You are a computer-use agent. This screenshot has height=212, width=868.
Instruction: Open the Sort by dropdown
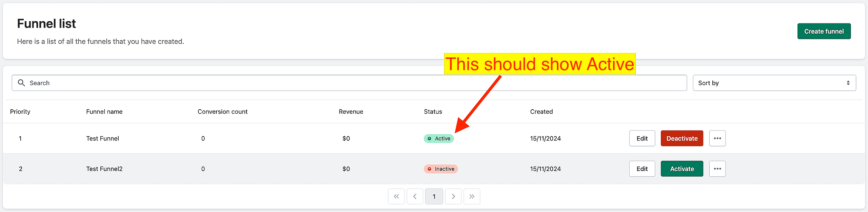(774, 83)
